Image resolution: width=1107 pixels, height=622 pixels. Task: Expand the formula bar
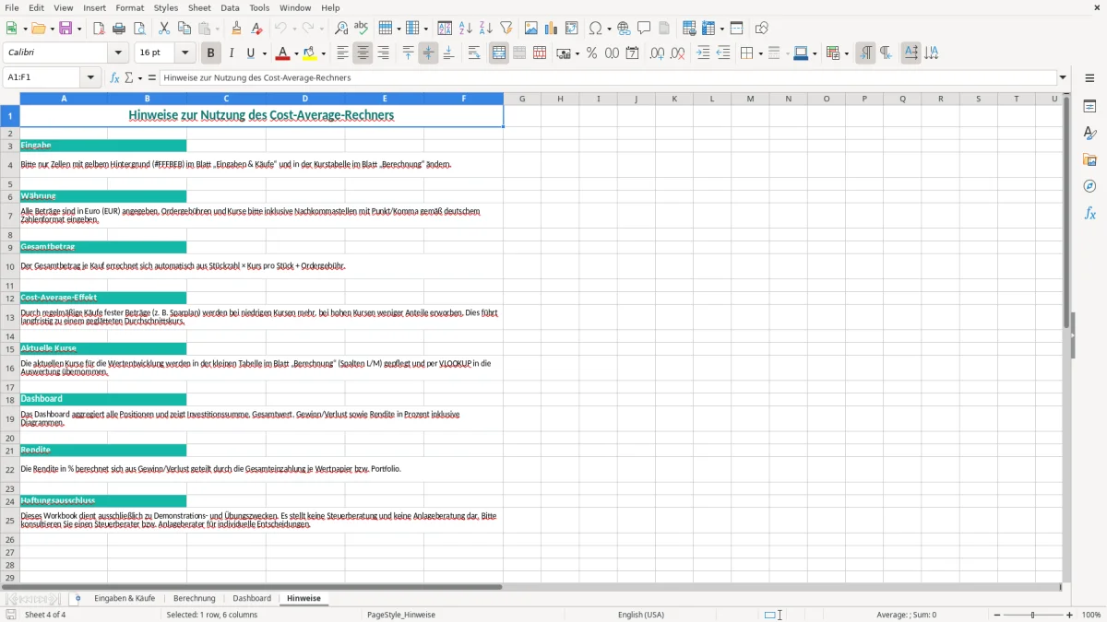pos(1063,77)
